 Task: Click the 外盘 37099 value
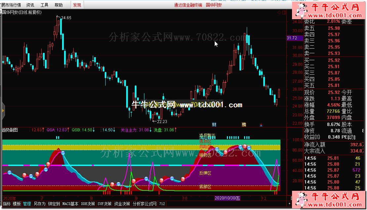pos(334,118)
